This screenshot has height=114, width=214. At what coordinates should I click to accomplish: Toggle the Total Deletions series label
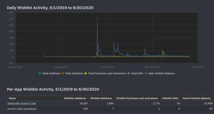[74, 73]
